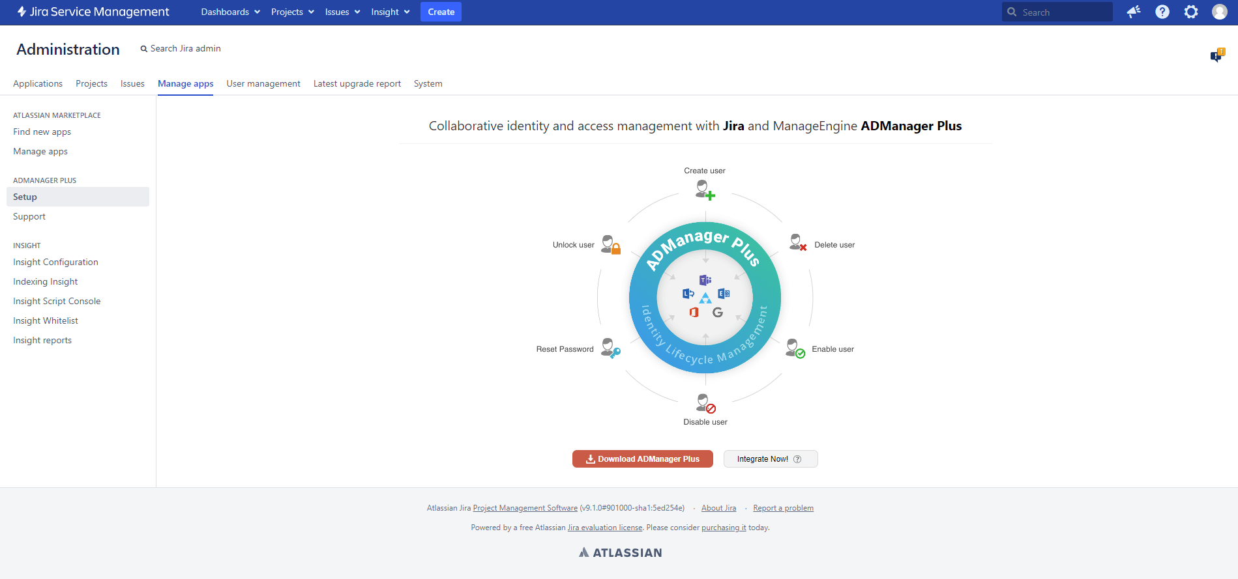This screenshot has height=579, width=1238.
Task: Open Indexing Insight
Action: click(46, 281)
